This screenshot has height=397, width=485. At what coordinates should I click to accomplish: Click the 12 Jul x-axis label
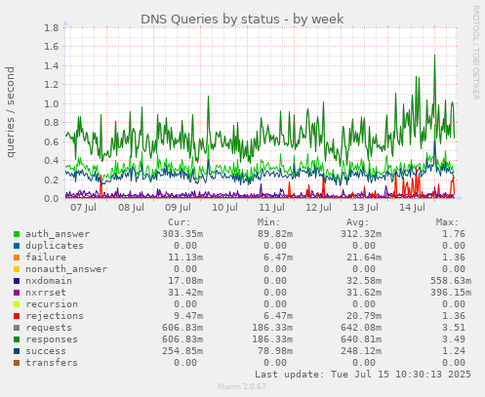[x=318, y=208]
